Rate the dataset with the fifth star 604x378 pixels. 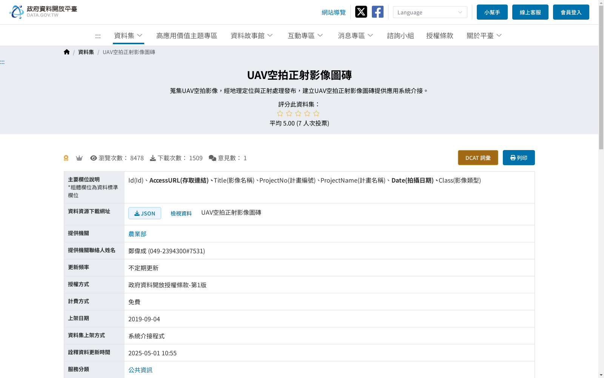click(x=316, y=113)
